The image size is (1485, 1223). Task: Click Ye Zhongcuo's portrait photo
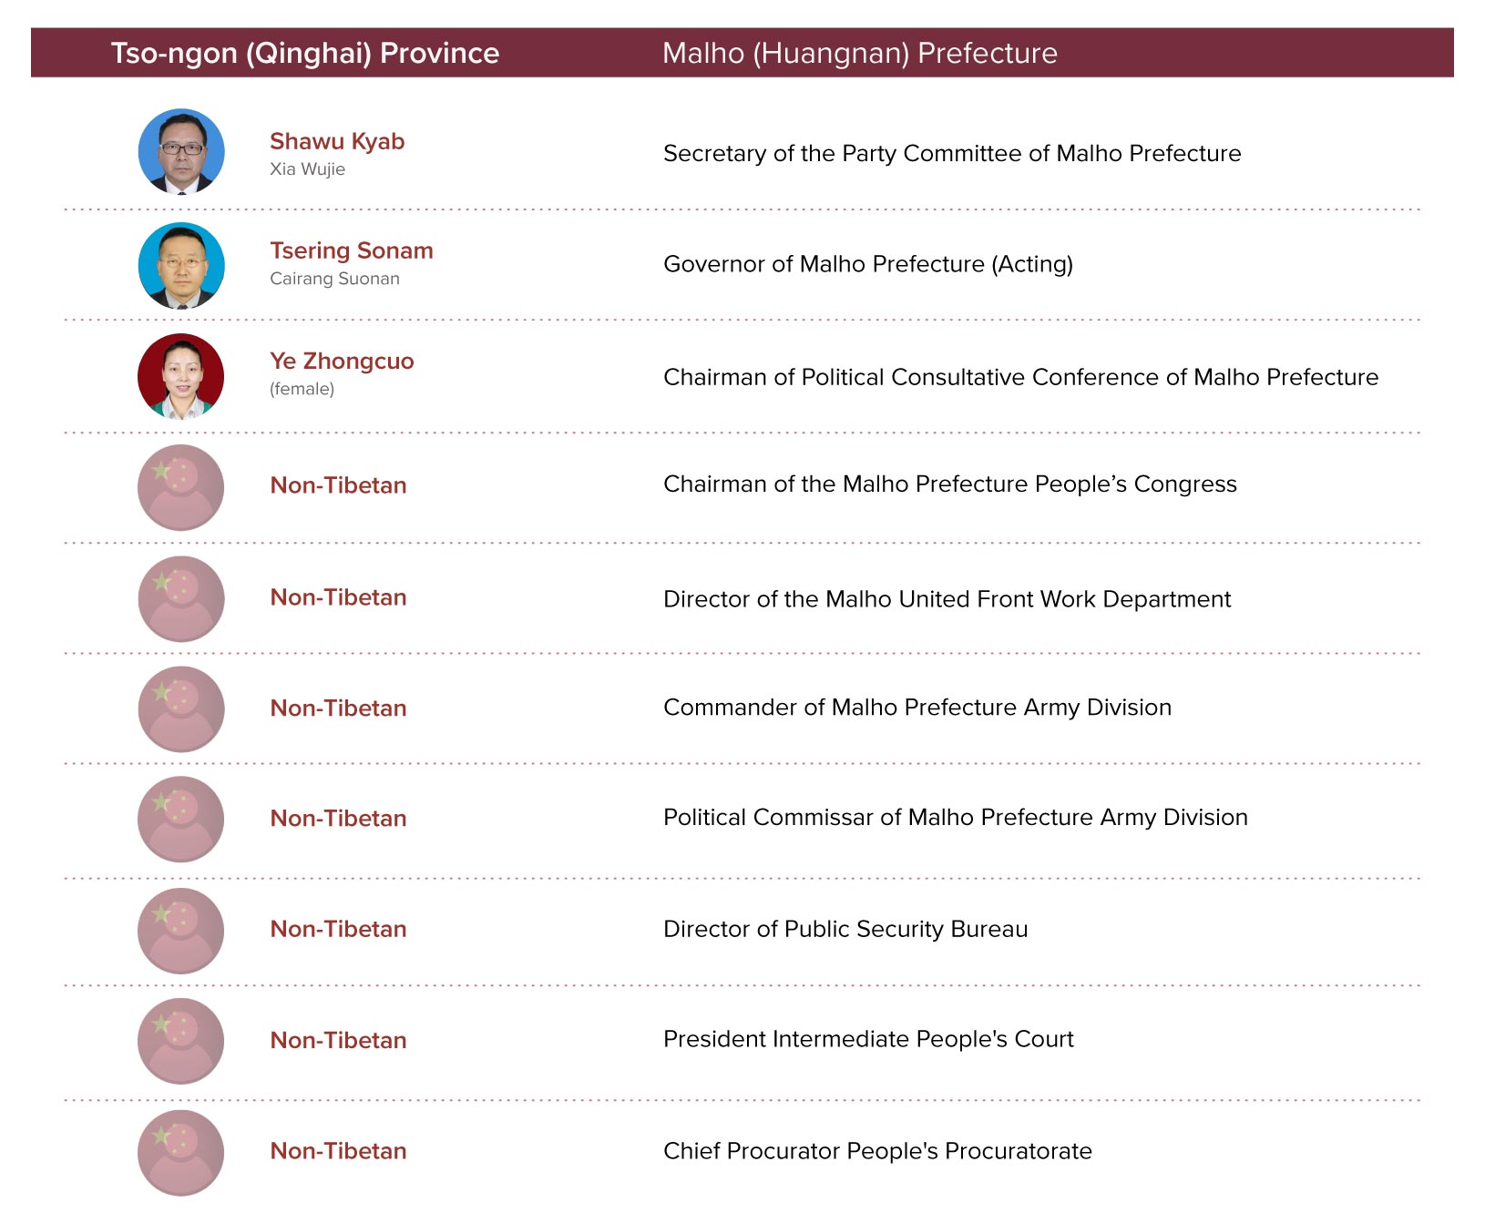[181, 377]
